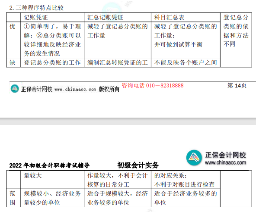Click the page header '2022 年初级会计职称考试辅导'

click(49, 165)
